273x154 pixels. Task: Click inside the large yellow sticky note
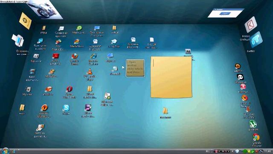tap(171, 77)
